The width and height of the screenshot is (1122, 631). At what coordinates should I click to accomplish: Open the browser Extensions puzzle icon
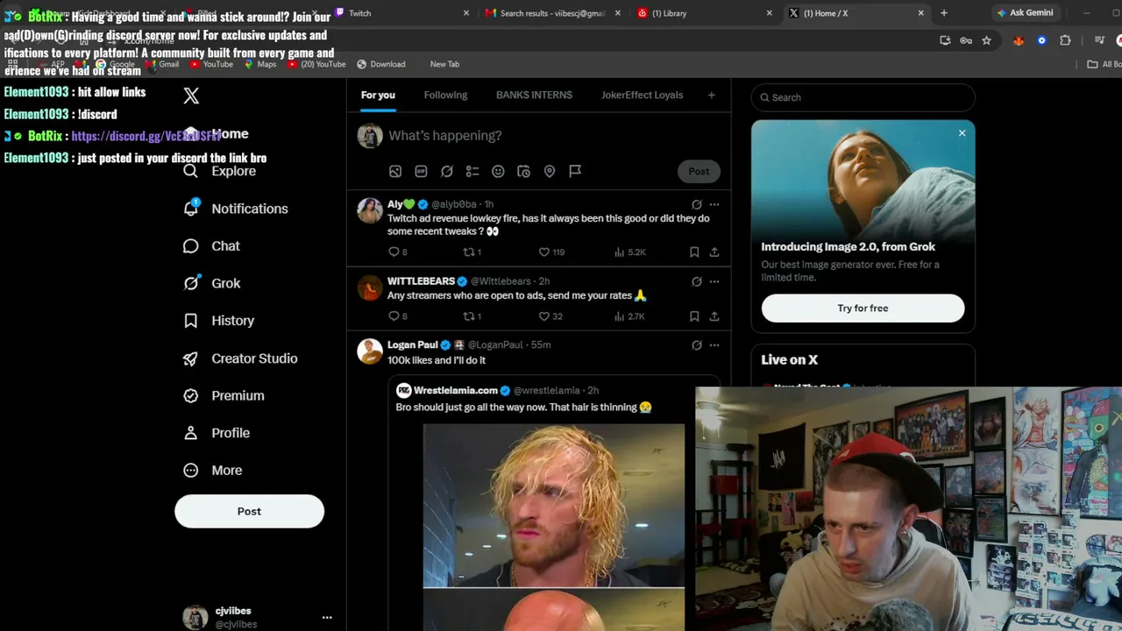coord(1065,40)
